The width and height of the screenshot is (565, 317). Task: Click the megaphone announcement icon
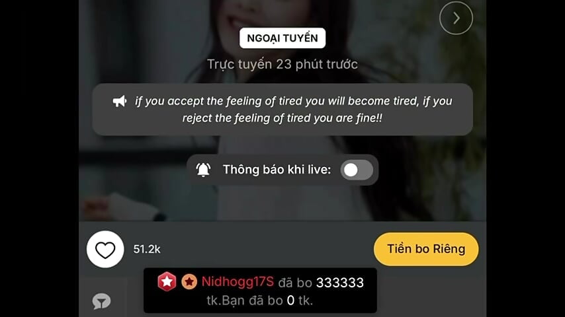coord(120,101)
